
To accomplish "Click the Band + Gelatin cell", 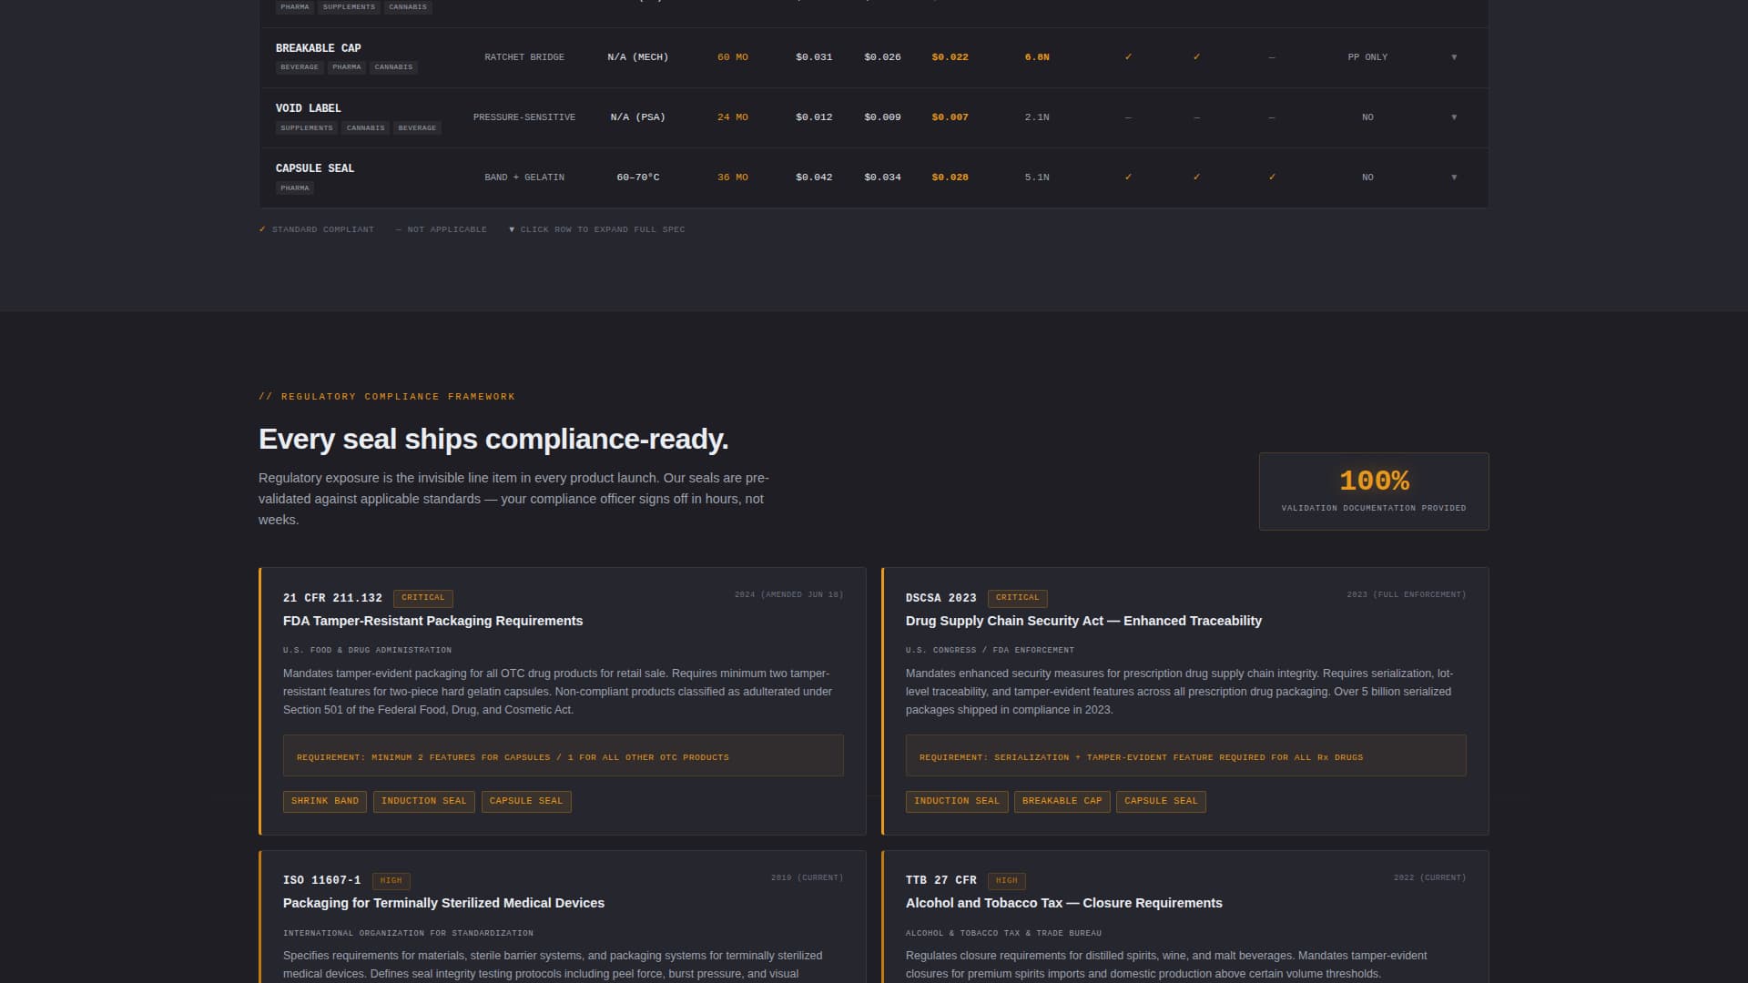I will pyautogui.click(x=524, y=177).
